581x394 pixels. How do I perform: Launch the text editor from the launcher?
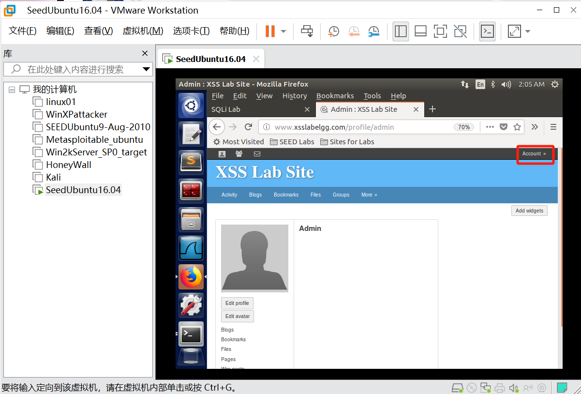point(191,134)
